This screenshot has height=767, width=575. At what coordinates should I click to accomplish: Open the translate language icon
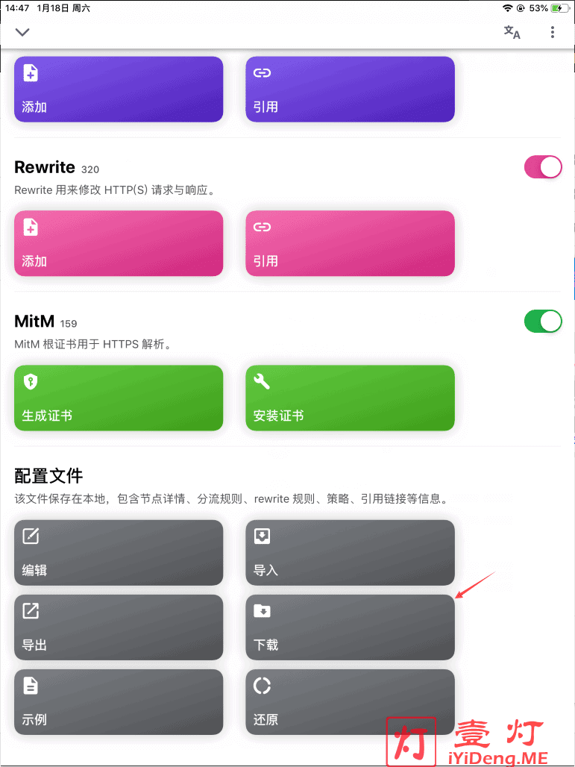pyautogui.click(x=512, y=32)
